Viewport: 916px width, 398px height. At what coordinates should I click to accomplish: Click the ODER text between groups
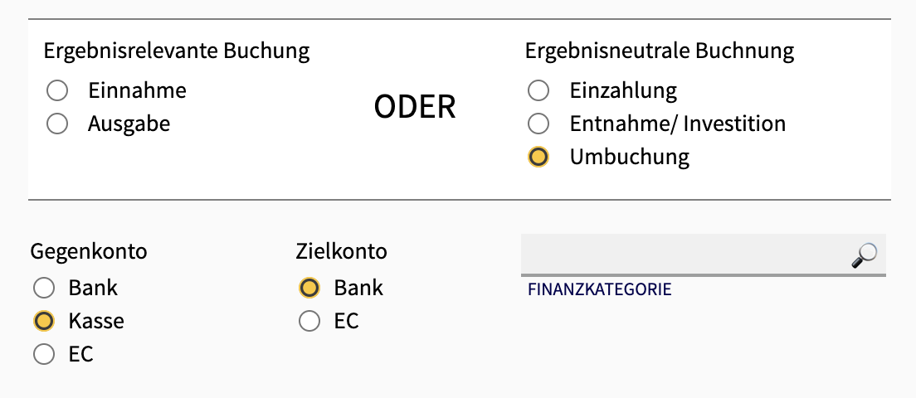pos(415,108)
